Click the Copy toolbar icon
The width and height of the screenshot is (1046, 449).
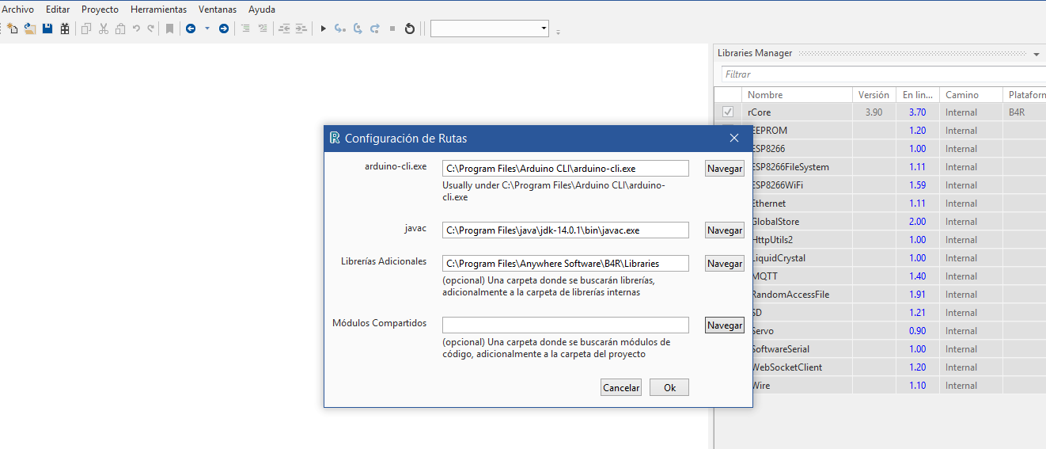tap(86, 29)
